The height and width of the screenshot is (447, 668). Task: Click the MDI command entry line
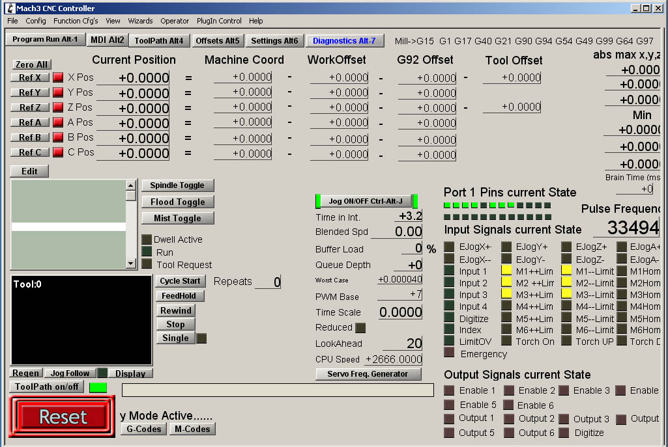click(278, 390)
